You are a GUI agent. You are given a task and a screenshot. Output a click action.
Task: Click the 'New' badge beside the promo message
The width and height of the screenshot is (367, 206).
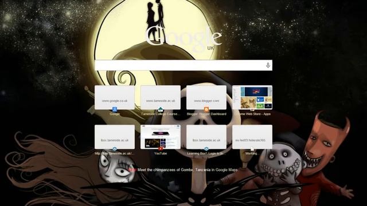pyautogui.click(x=132, y=170)
